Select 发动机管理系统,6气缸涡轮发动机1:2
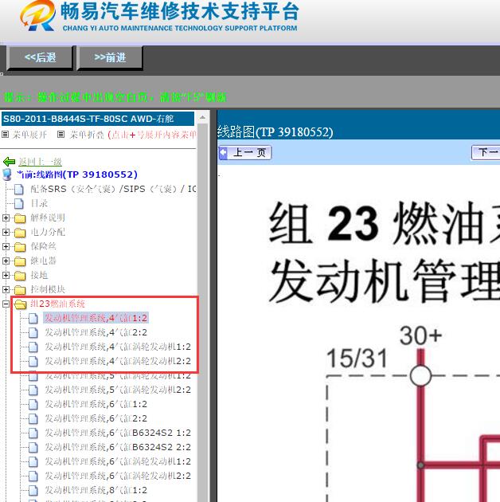Viewport: 500px width, 502px height. pos(117,461)
